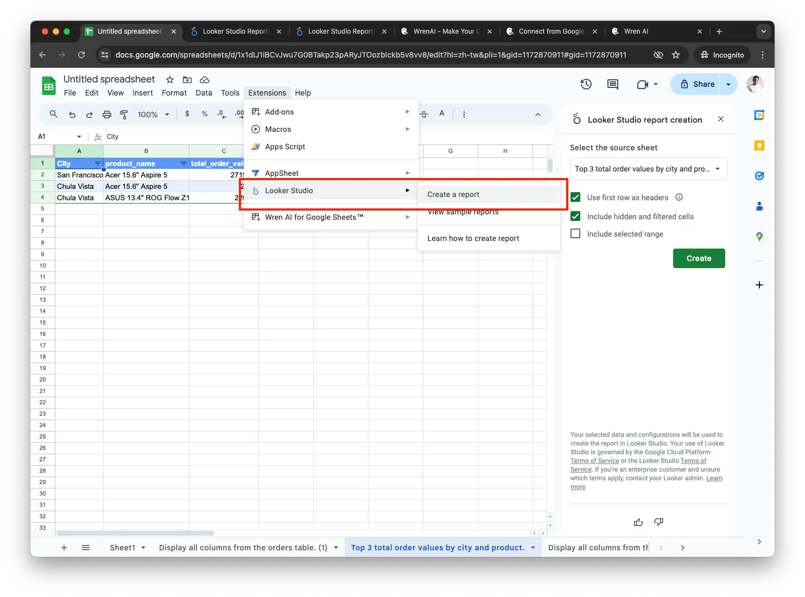
Task: Expand the source sheet dropdown
Action: [648, 169]
